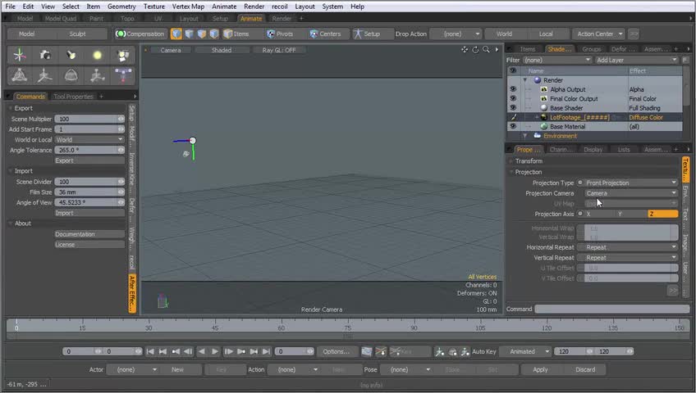Click the play backward button
This screenshot has width=696, height=393.
click(202, 351)
